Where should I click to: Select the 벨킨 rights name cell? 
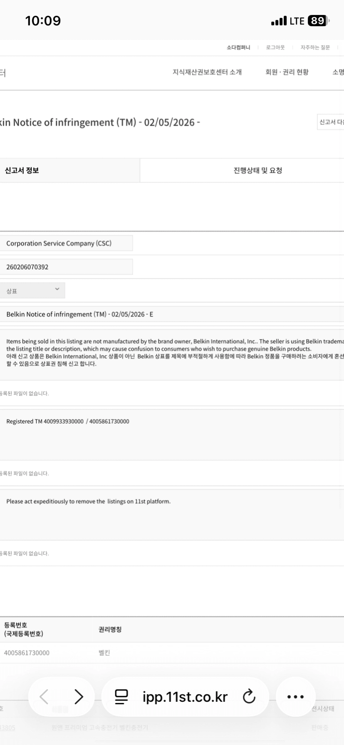104,653
